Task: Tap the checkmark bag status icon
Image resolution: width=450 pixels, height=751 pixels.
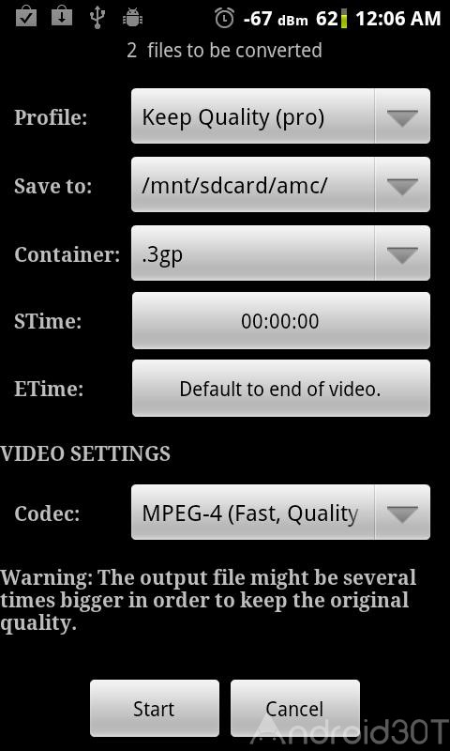Action: click(x=26, y=18)
